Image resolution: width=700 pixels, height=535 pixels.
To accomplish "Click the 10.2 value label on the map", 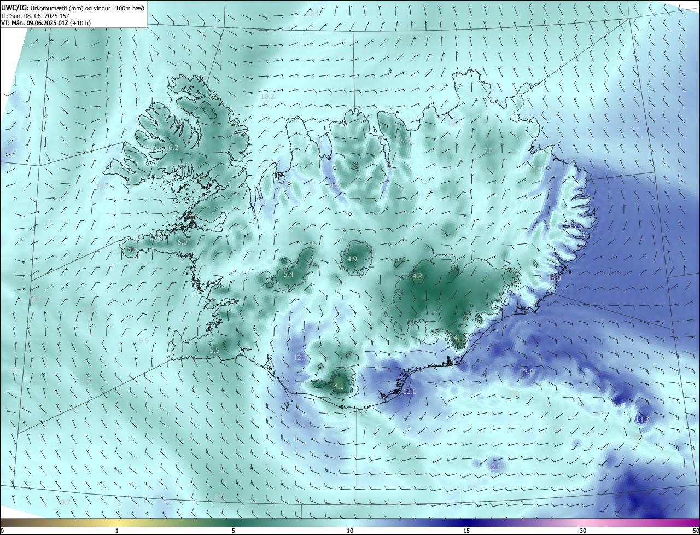I will pyautogui.click(x=267, y=96).
